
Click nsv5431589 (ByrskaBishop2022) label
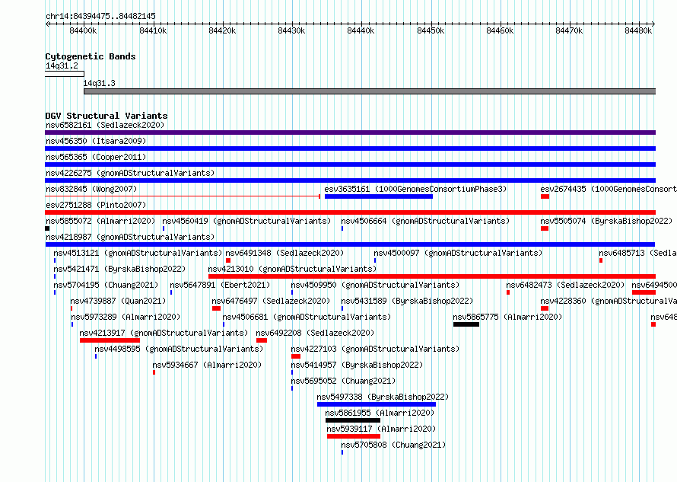(407, 301)
